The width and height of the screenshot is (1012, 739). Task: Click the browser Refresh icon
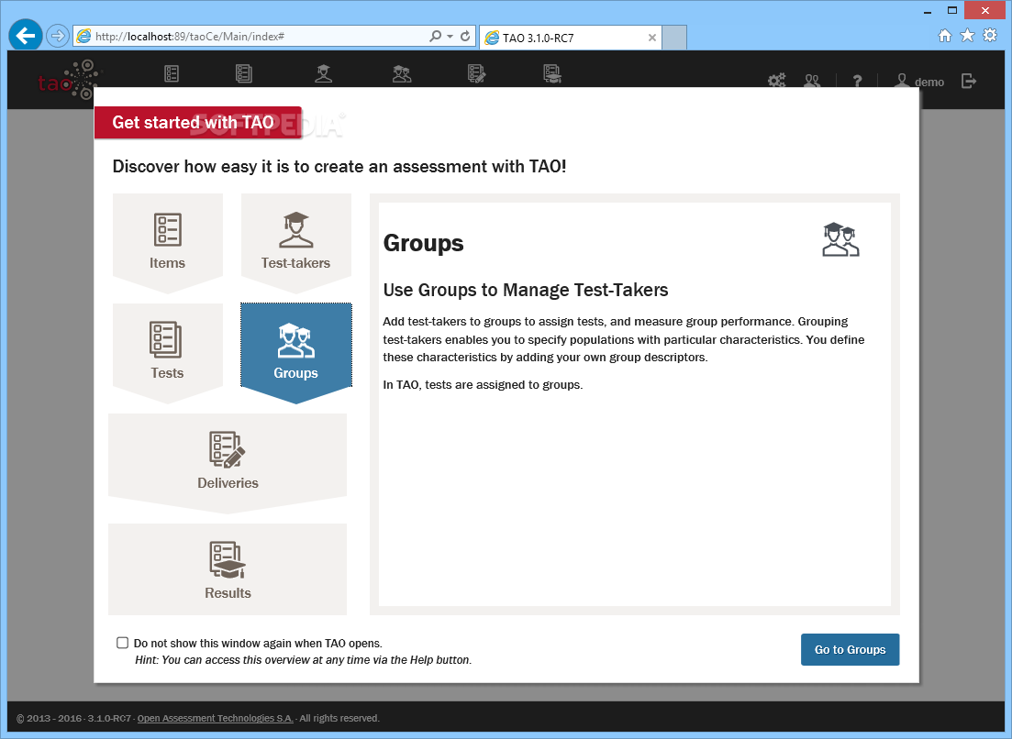click(x=465, y=36)
